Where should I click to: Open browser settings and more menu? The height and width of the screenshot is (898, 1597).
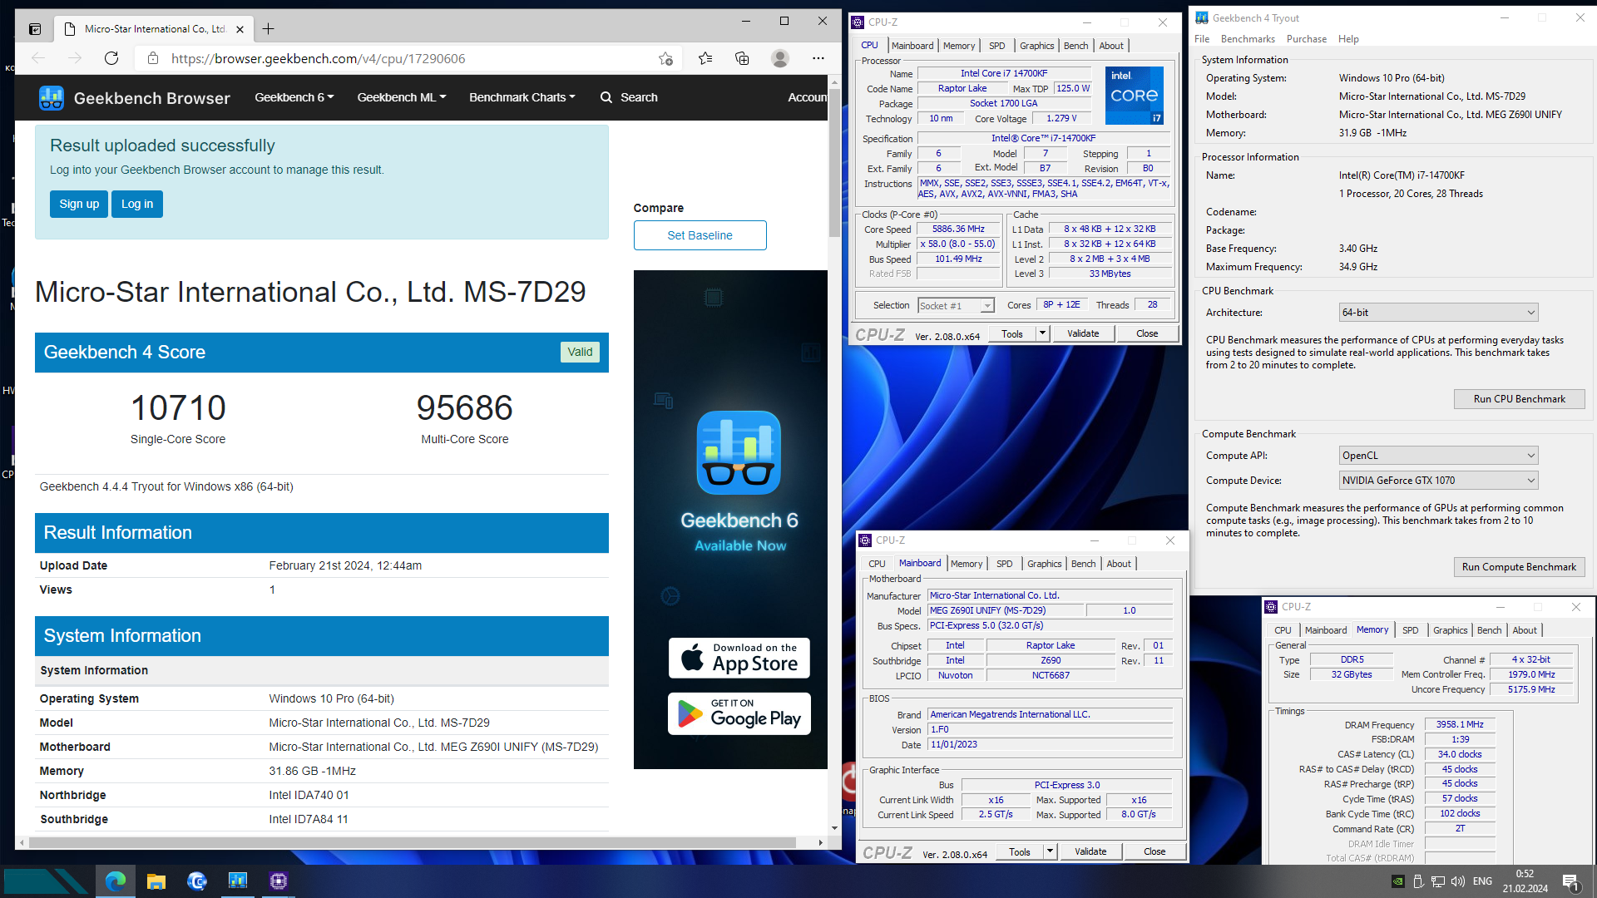tap(818, 58)
